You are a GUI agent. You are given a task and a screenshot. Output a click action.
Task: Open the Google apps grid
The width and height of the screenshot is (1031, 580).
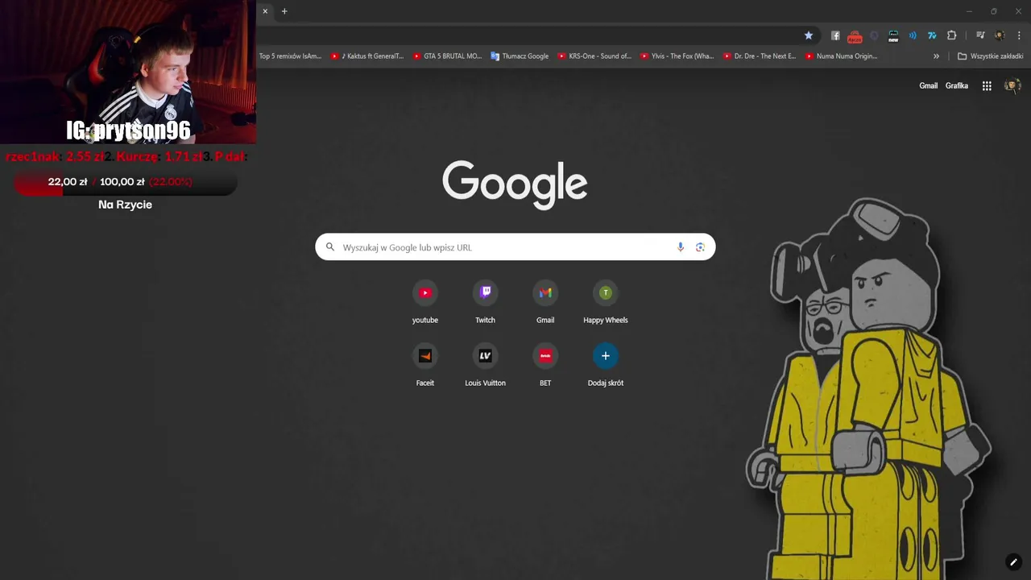pyautogui.click(x=987, y=85)
